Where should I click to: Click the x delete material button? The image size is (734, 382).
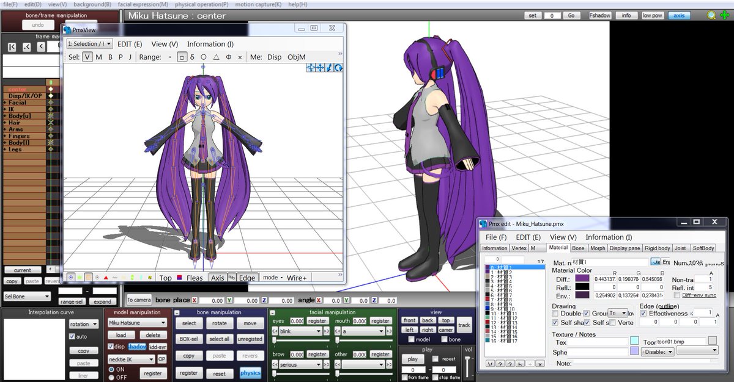pyautogui.click(x=540, y=364)
